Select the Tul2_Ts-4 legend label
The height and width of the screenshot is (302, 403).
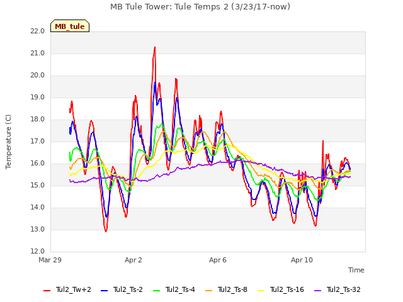181,289
